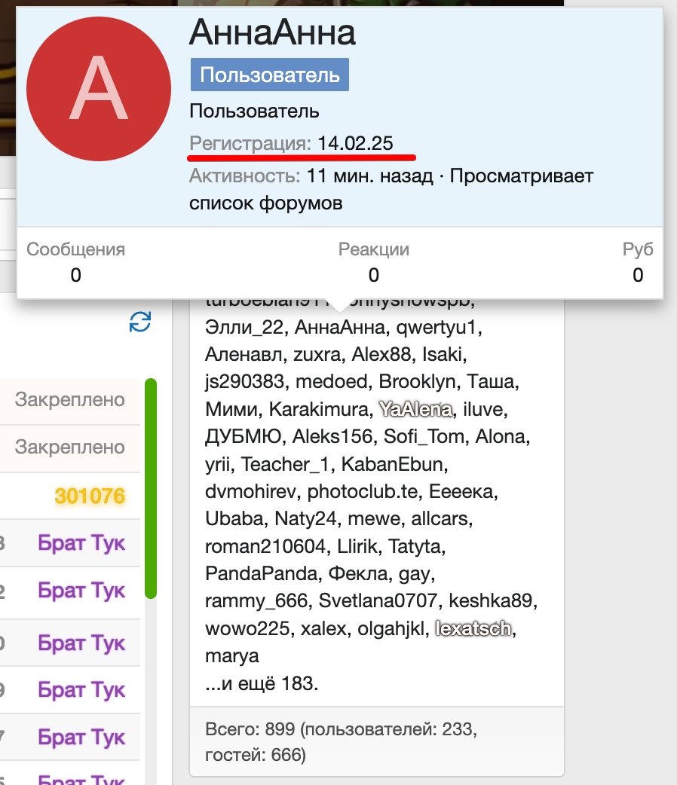Click user ДУБМЮ in the online list
Screen dimensions: 677x785
244,436
